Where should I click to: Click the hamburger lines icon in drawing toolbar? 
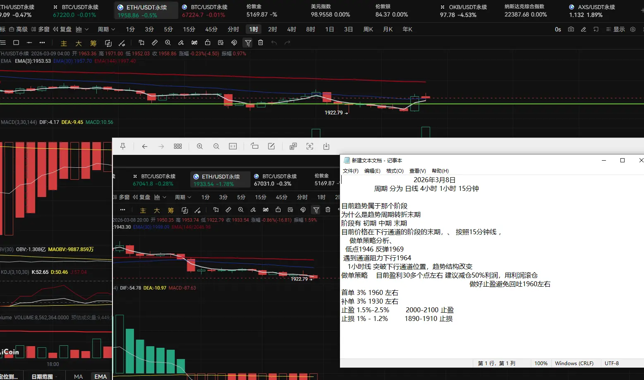click(x=3, y=43)
